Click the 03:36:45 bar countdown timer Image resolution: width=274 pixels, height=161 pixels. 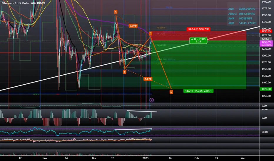[266, 45]
